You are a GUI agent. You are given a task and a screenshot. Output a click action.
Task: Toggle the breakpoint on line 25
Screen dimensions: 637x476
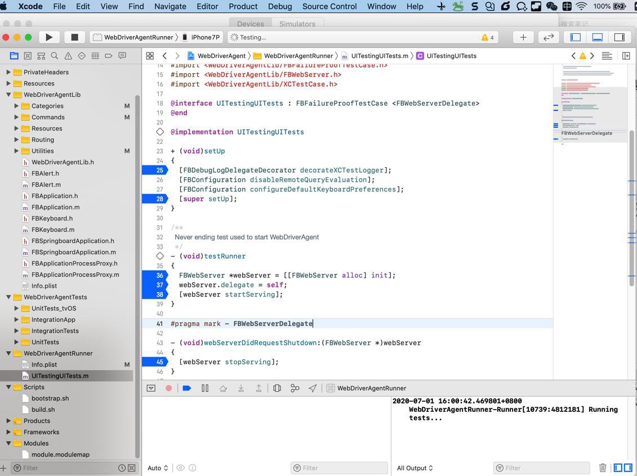pos(155,170)
